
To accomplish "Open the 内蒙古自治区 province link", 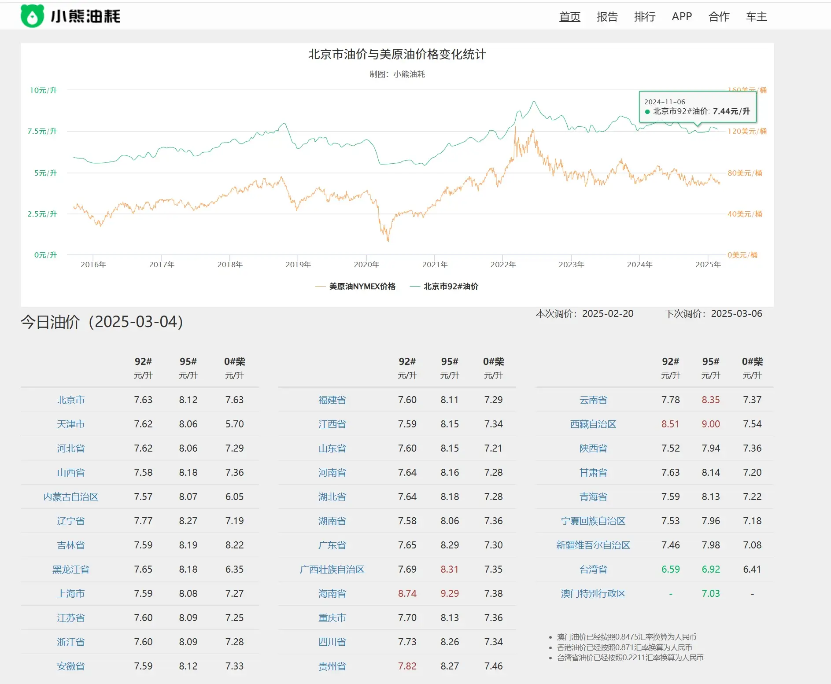I will coord(70,497).
